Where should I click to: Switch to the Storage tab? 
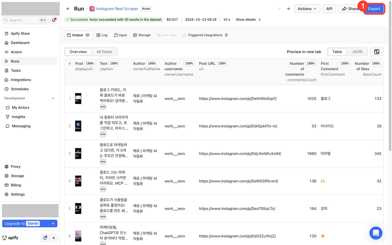[x=142, y=35]
